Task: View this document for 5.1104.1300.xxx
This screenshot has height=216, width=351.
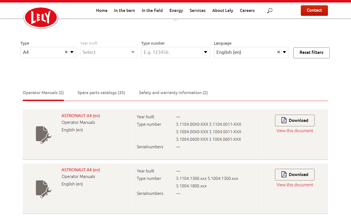Action: [x=295, y=185]
